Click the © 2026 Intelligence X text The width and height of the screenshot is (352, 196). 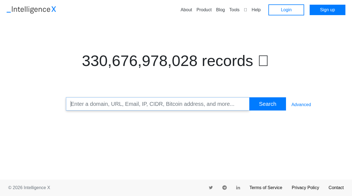pyautogui.click(x=29, y=188)
